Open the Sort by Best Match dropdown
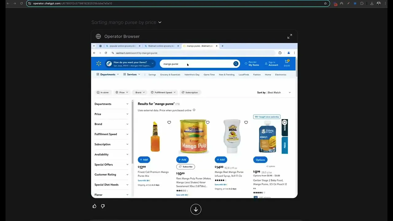The width and height of the screenshot is (393, 221). point(274,92)
